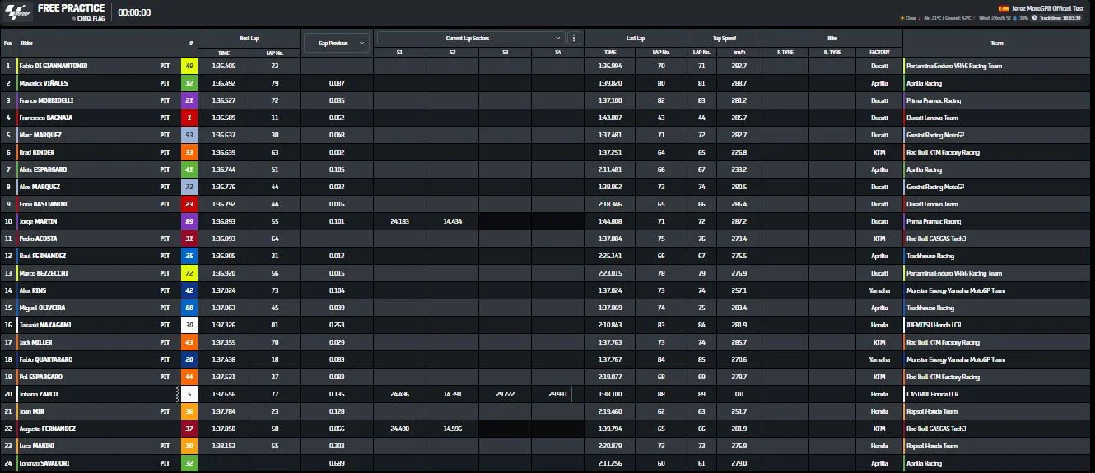Select rider Brad BINDER
Image resolution: width=1095 pixels, height=473 pixels.
(x=38, y=152)
